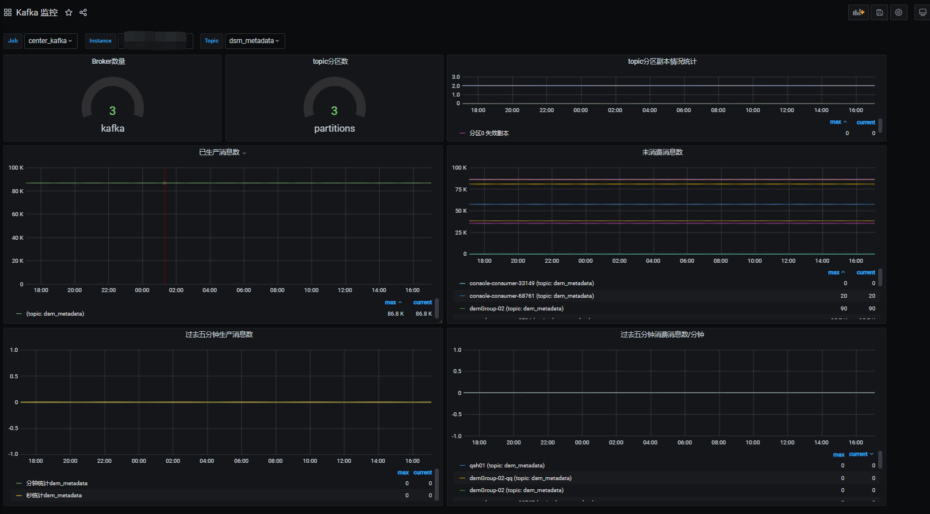Screen dimensions: 930x514
Task: Save the dashboard icon
Action: [879, 12]
